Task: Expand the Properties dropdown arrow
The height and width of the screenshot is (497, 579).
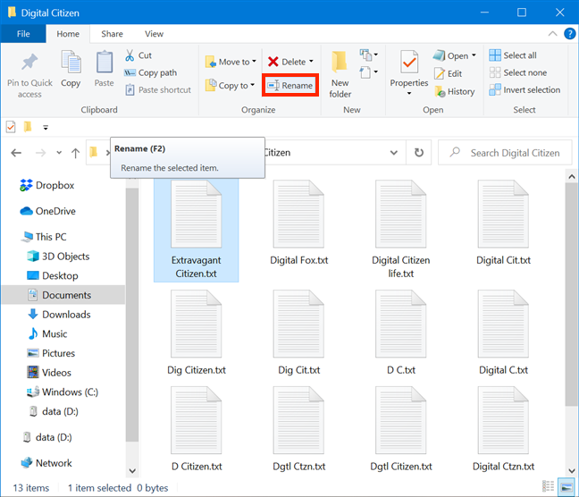Action: click(409, 94)
